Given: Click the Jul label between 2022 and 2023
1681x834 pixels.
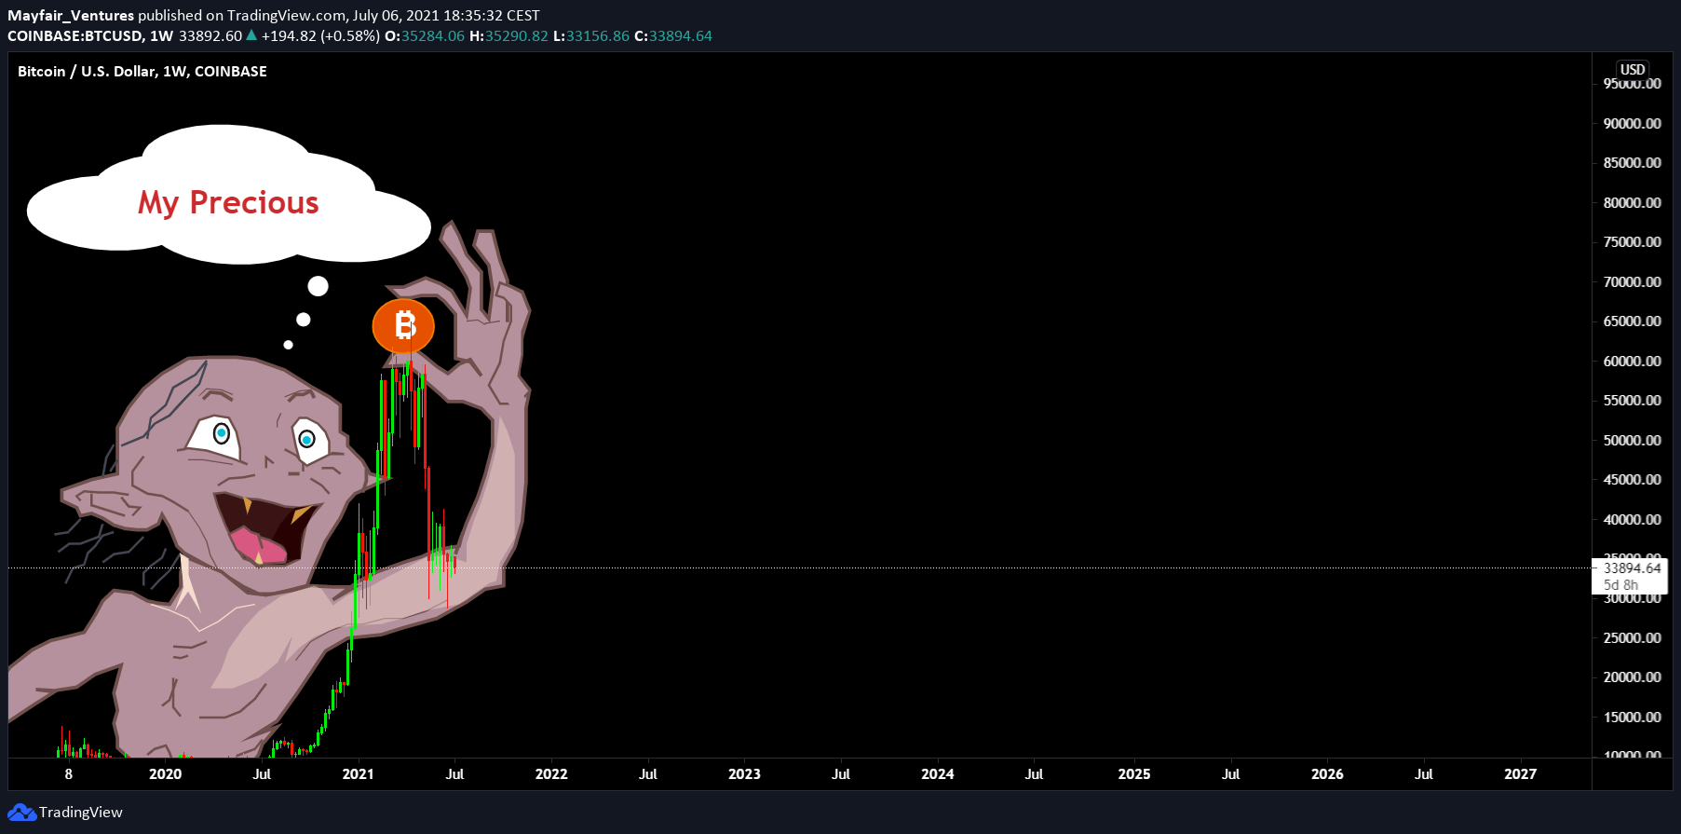Looking at the screenshot, I should pyautogui.click(x=648, y=773).
